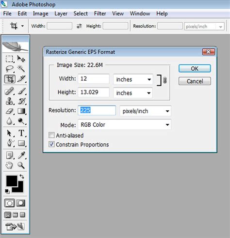Open the View menu
The image size is (230, 238).
coord(118,14)
